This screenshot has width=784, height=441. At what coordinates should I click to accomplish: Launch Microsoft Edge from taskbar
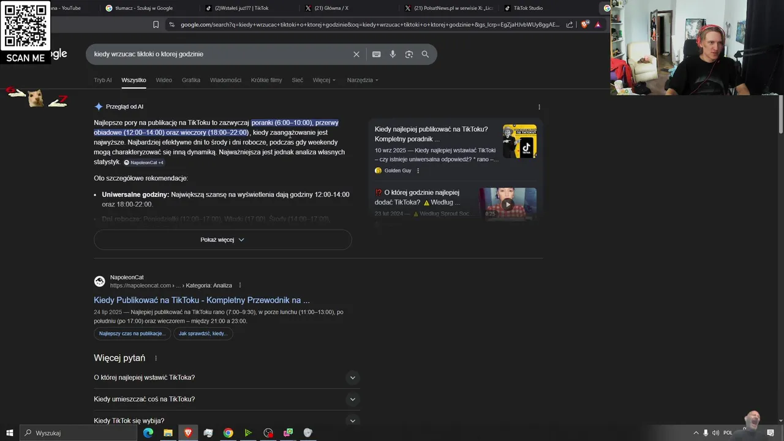(x=148, y=433)
